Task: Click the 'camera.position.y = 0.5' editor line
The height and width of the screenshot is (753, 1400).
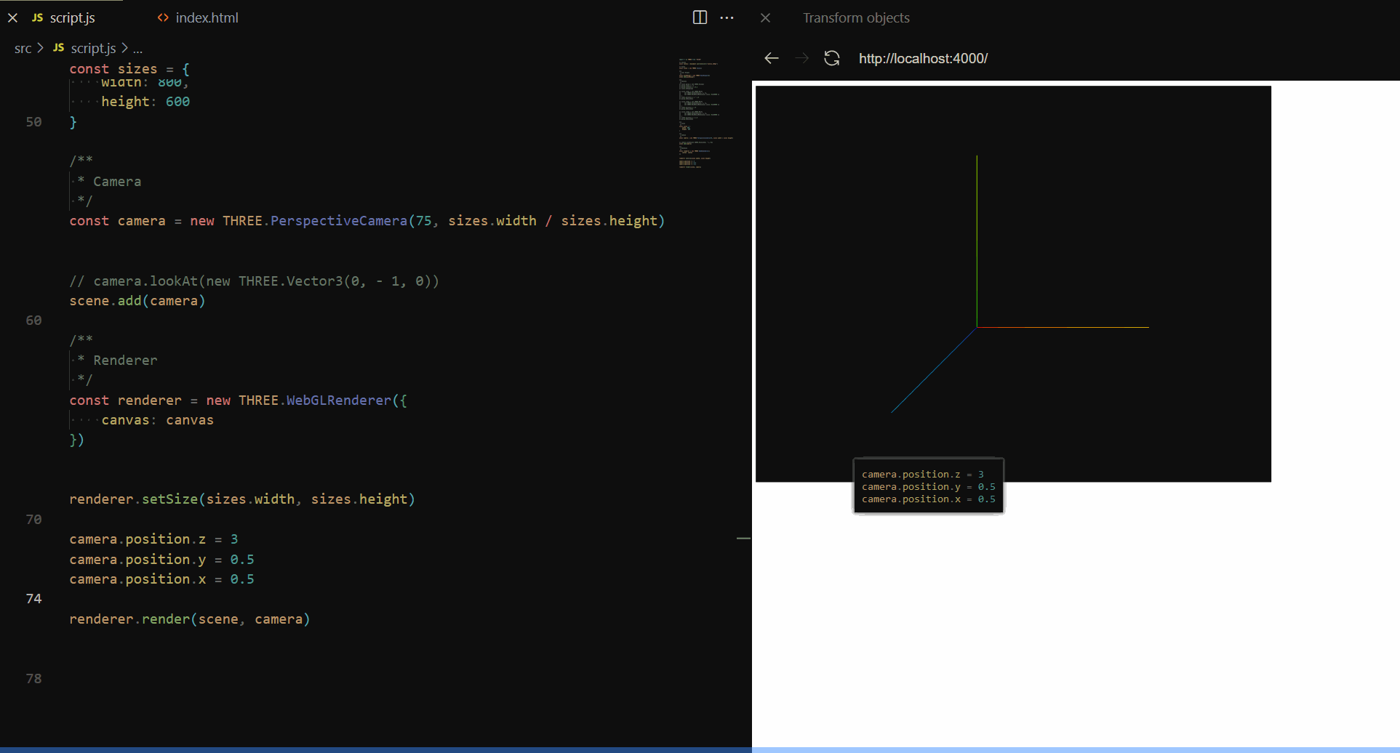Action: pyautogui.click(x=162, y=560)
